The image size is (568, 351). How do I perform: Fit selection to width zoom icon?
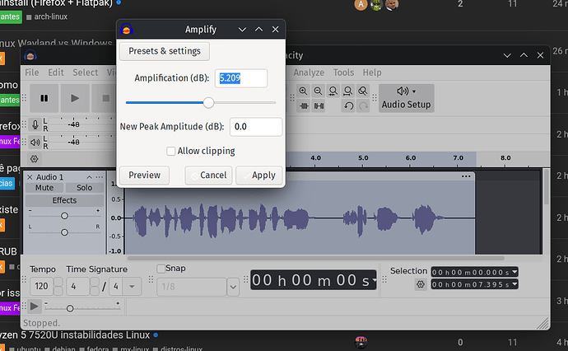333,91
